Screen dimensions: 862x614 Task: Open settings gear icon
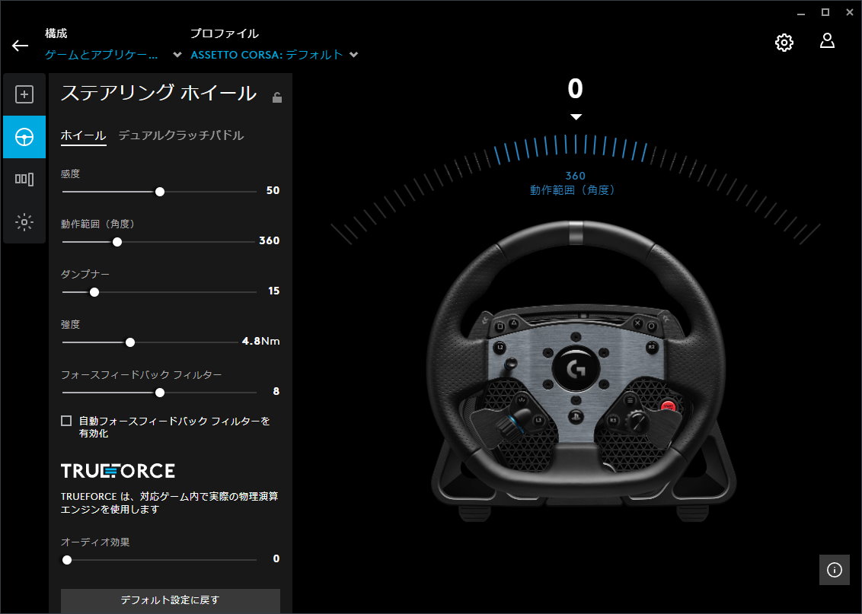pos(784,43)
